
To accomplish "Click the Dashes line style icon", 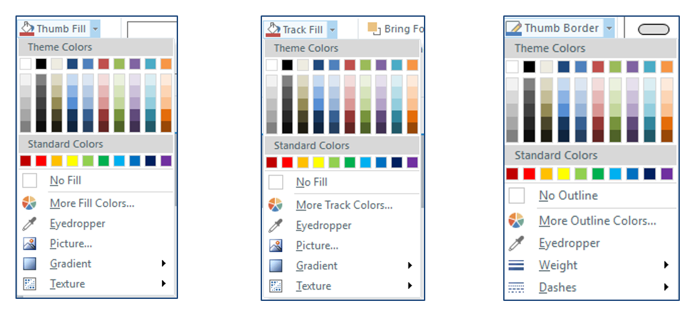I will pyautogui.click(x=516, y=288).
